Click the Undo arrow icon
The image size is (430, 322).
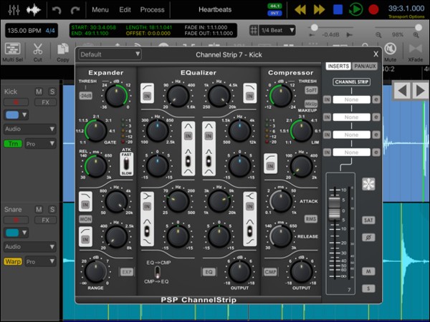coord(57,10)
